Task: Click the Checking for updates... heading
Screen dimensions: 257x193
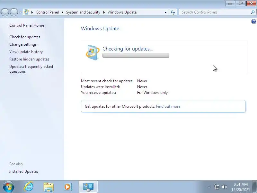Action: click(128, 49)
